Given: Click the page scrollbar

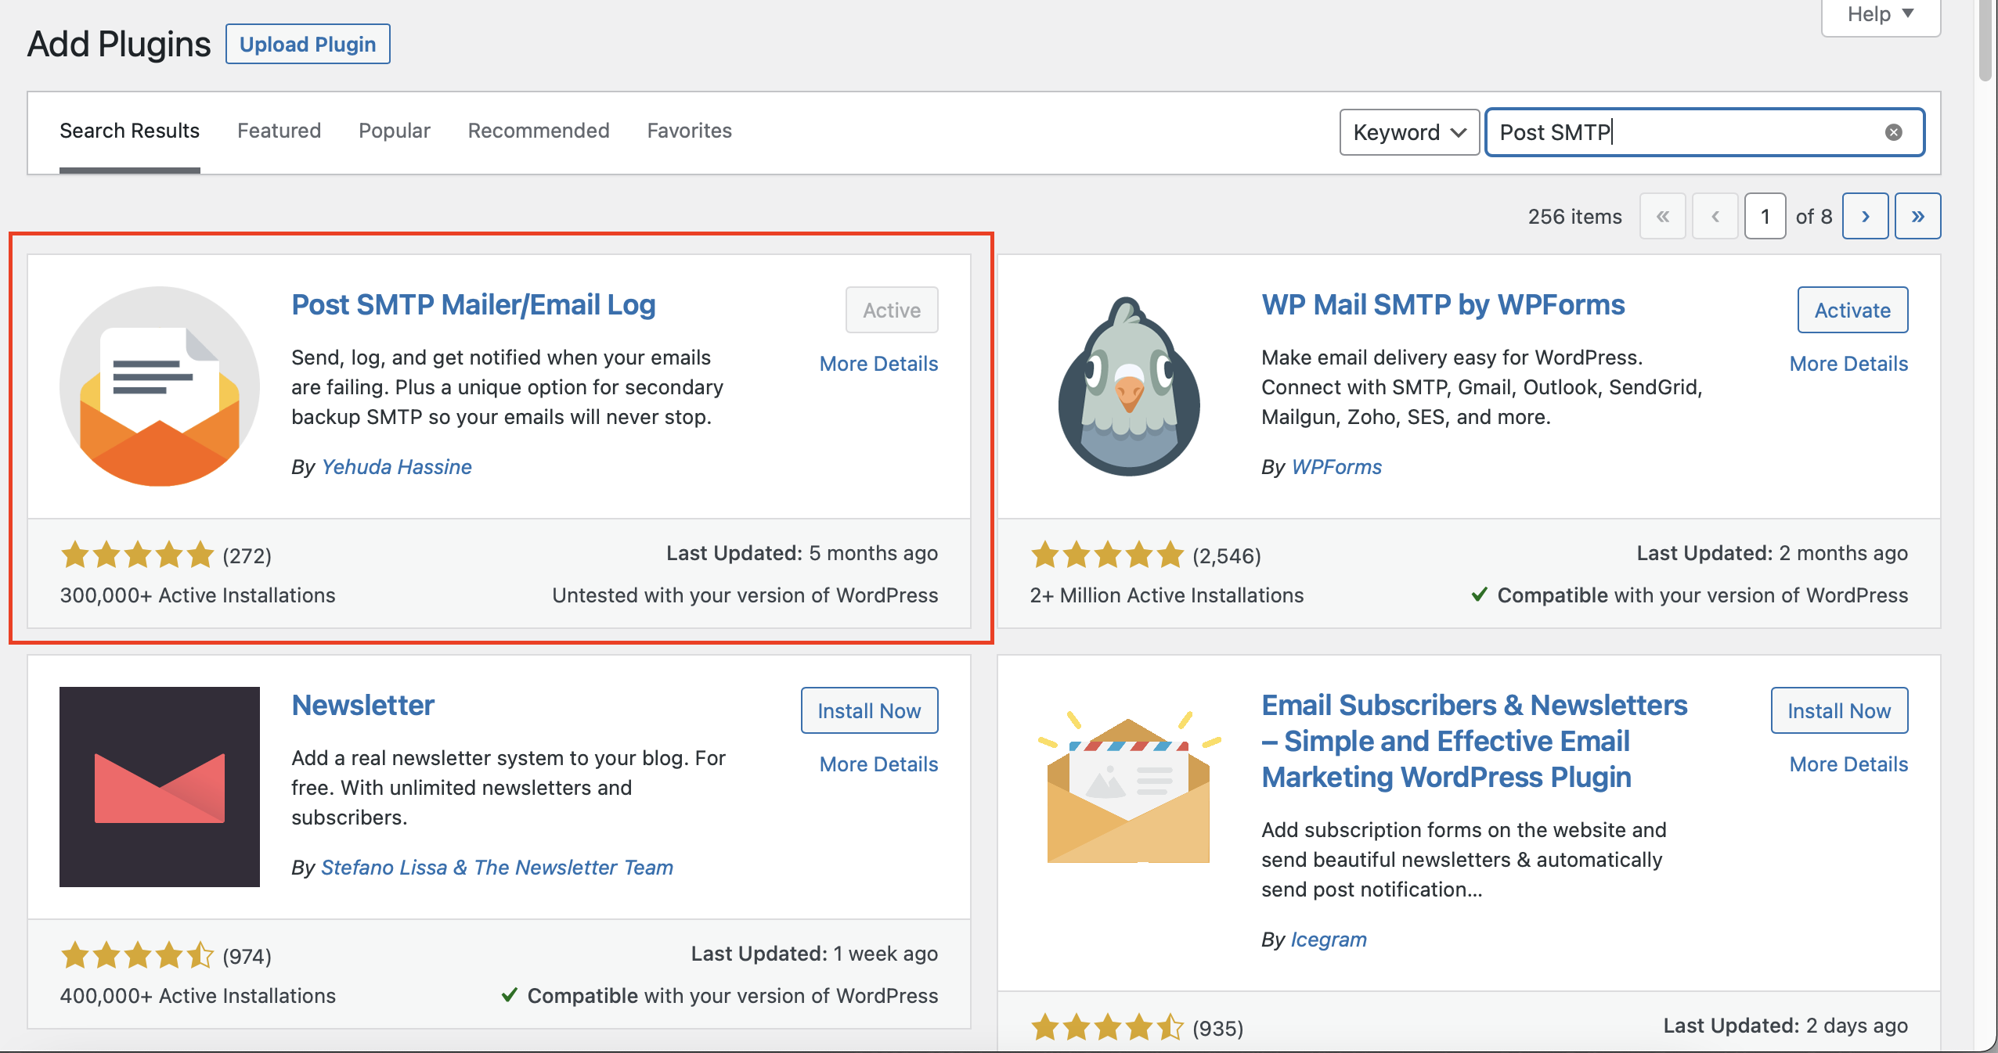Looking at the screenshot, I should point(1985,39).
